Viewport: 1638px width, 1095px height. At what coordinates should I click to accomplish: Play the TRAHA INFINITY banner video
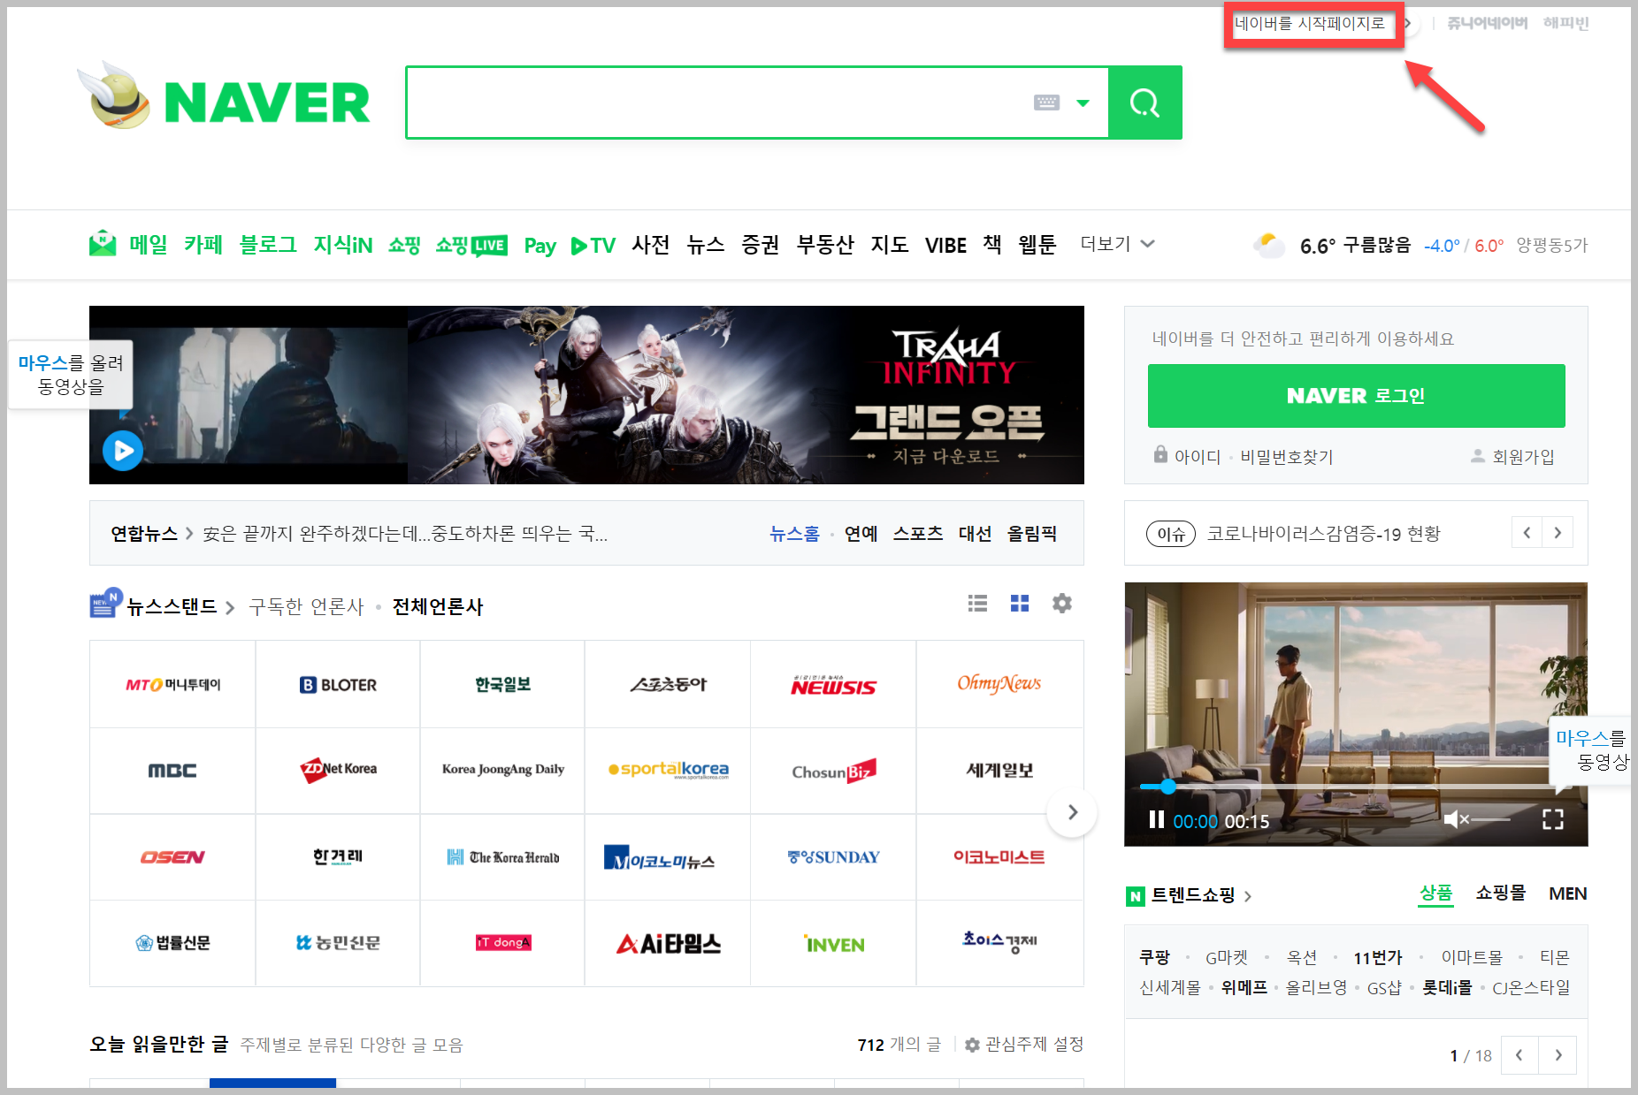point(123,451)
